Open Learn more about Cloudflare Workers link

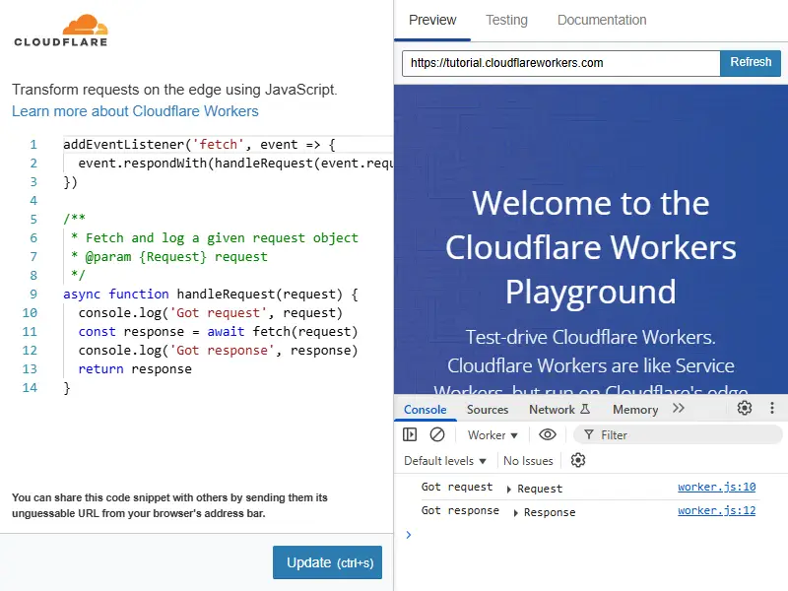coord(135,111)
